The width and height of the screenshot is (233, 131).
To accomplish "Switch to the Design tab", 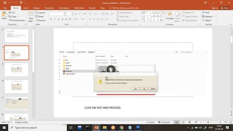I will point(36,8).
